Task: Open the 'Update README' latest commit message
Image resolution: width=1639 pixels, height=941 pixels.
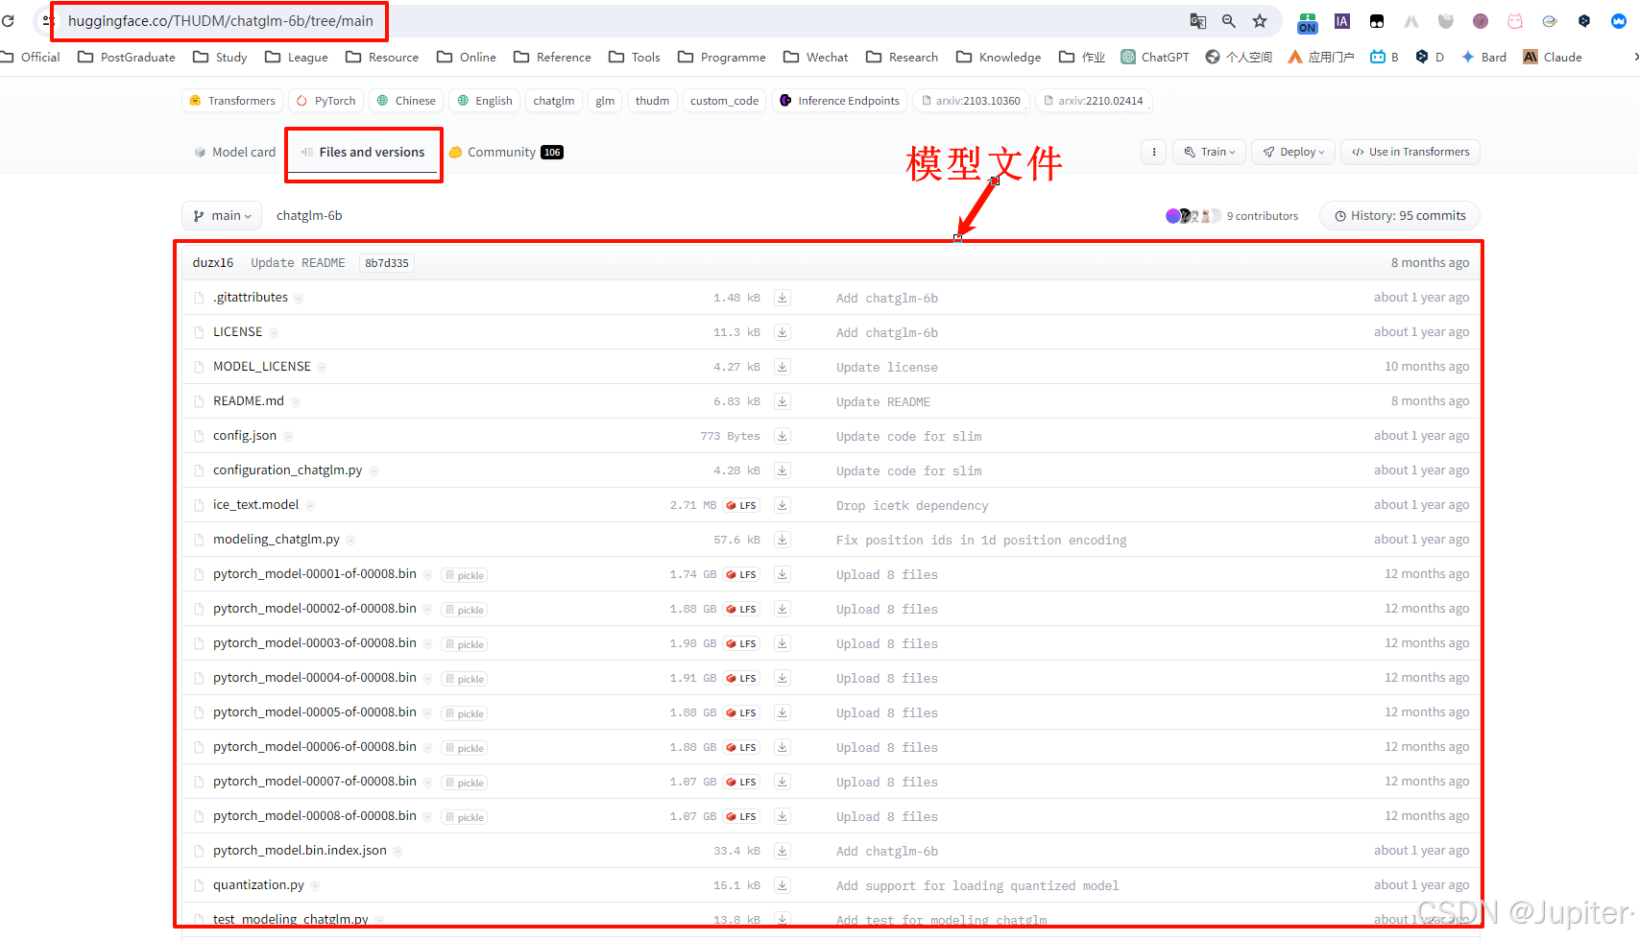Action: click(x=298, y=263)
